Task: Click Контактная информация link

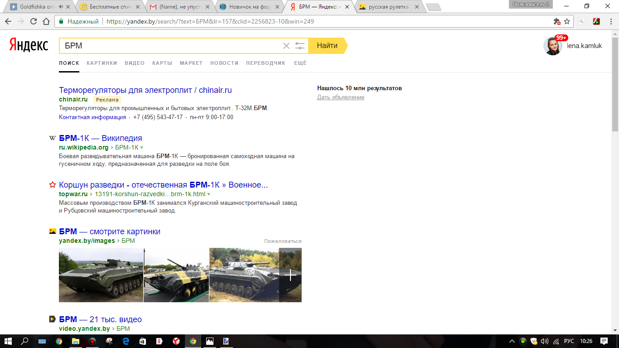Action: tap(92, 117)
